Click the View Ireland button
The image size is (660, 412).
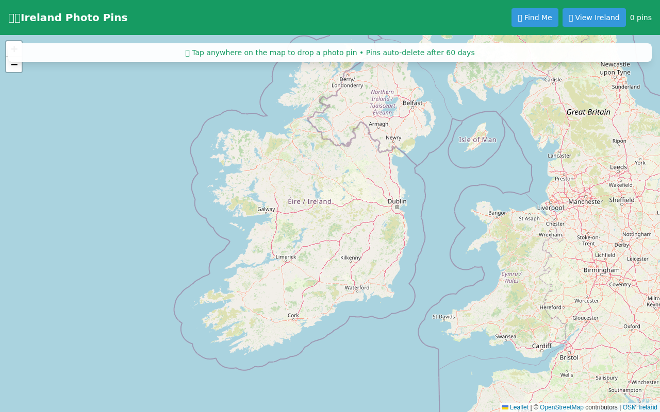tap(594, 17)
